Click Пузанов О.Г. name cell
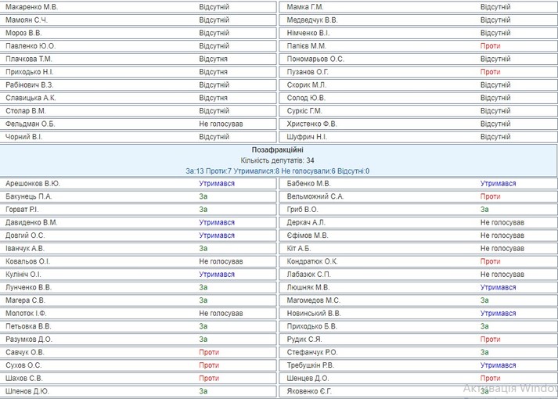Screen dimensions: 558x399 pyautogui.click(x=307, y=72)
